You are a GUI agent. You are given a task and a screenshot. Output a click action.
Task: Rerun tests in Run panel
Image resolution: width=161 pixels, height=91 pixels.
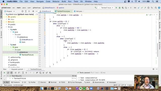click(5, 73)
